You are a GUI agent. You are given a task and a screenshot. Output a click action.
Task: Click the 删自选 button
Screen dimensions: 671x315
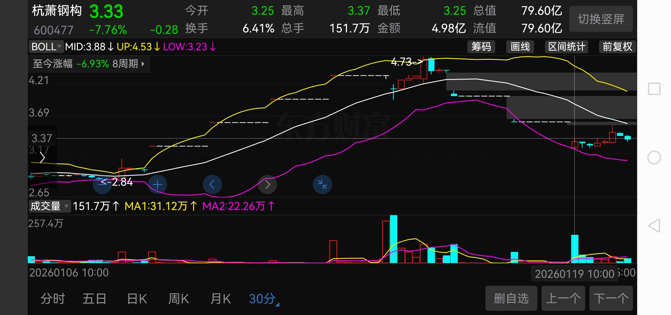tap(511, 298)
